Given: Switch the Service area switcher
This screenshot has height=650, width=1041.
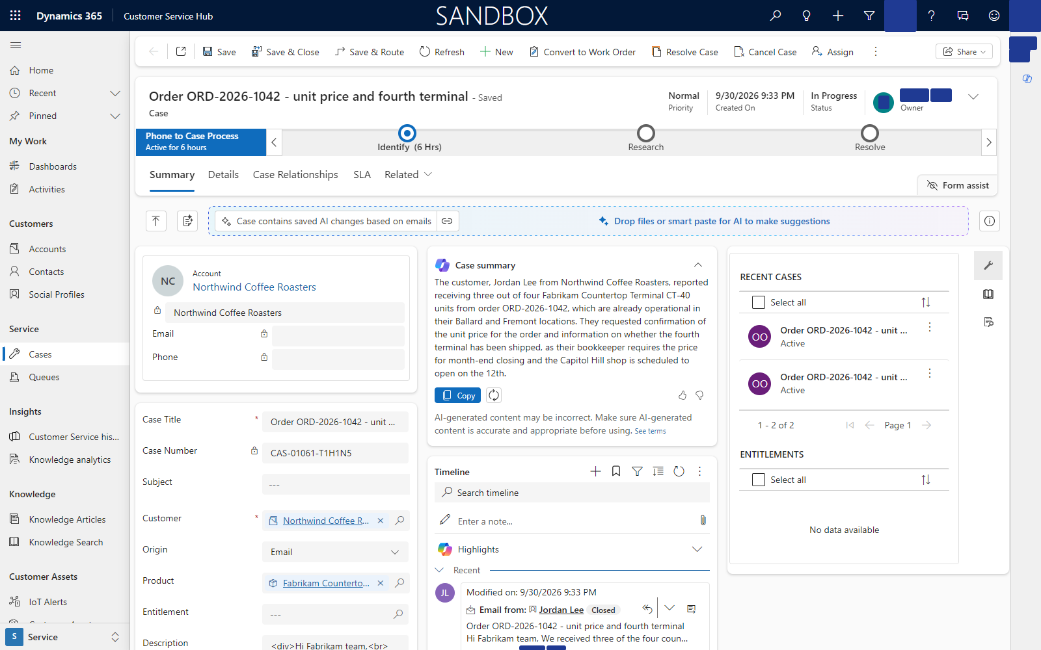Looking at the screenshot, I should click(x=65, y=637).
